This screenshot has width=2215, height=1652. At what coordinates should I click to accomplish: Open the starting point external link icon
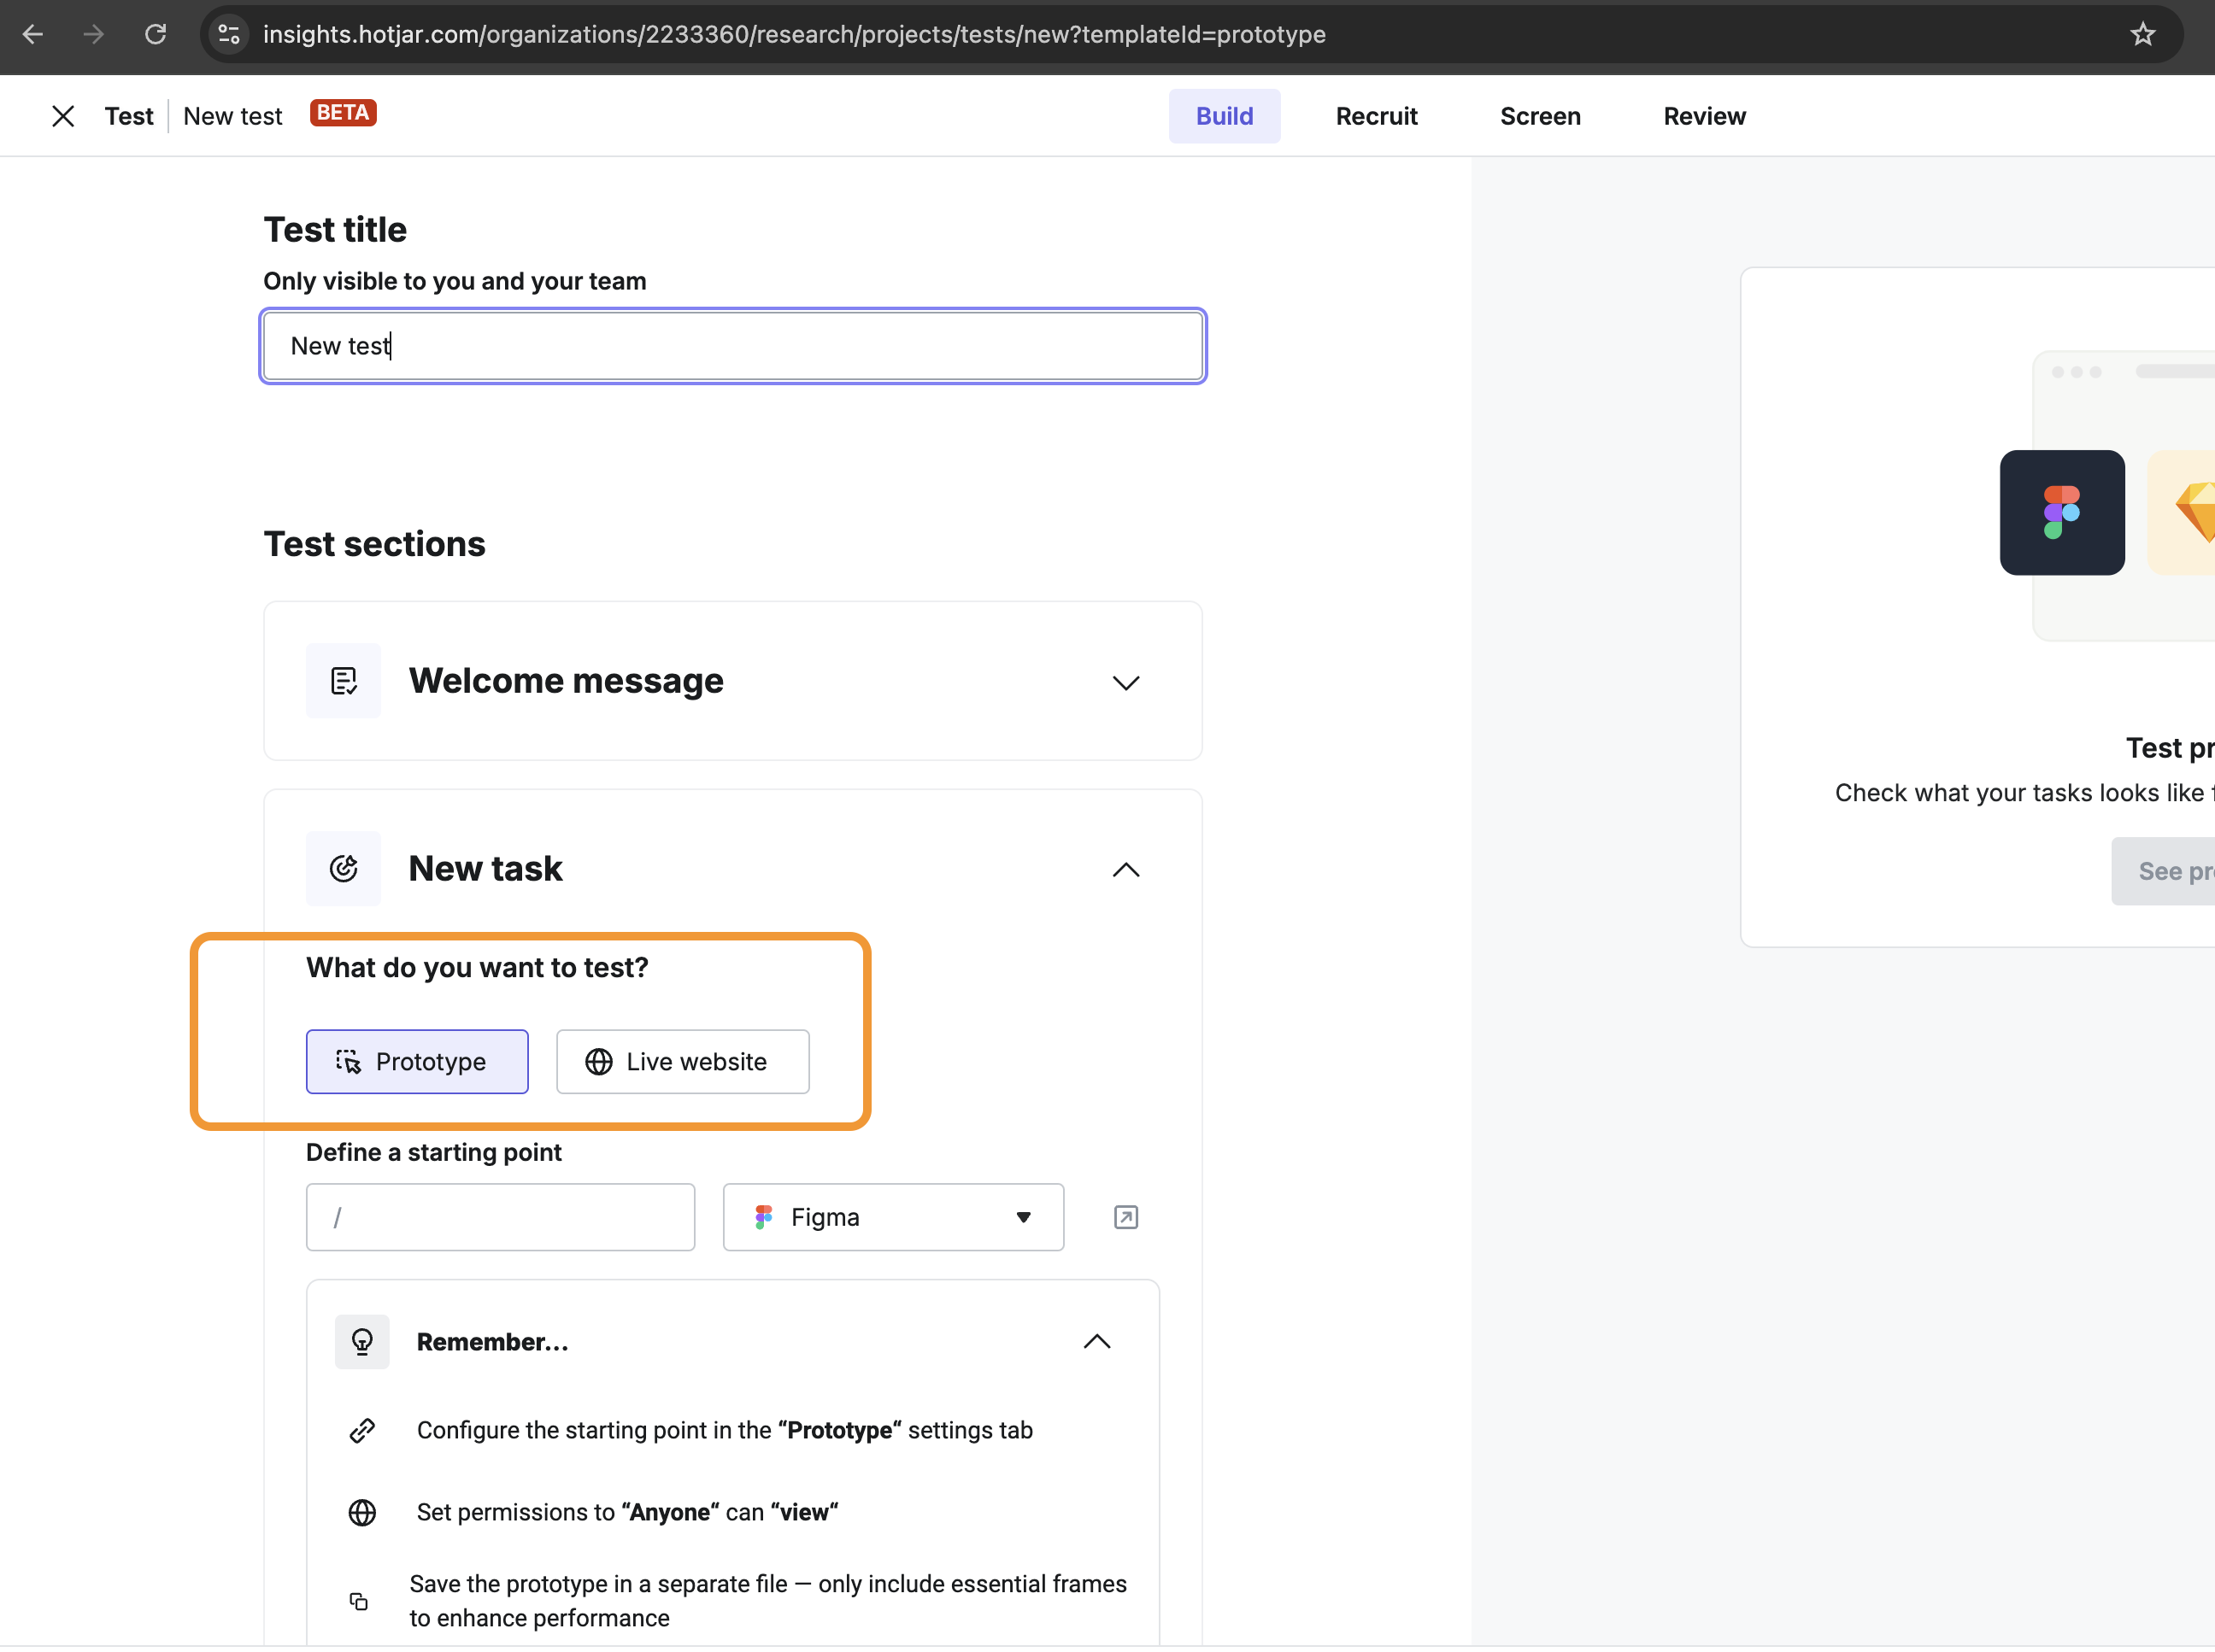1125,1217
